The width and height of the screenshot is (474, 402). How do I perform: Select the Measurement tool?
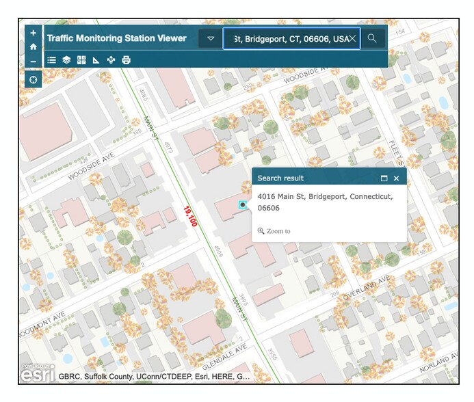[x=96, y=60]
